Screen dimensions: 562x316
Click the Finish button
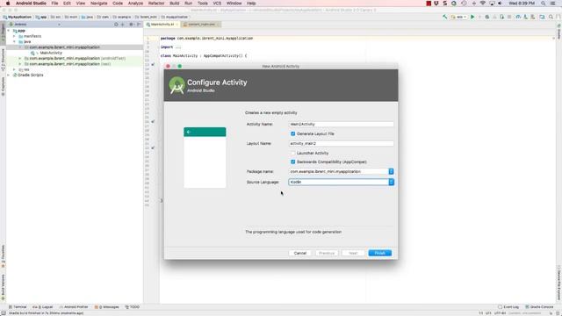[x=380, y=253]
